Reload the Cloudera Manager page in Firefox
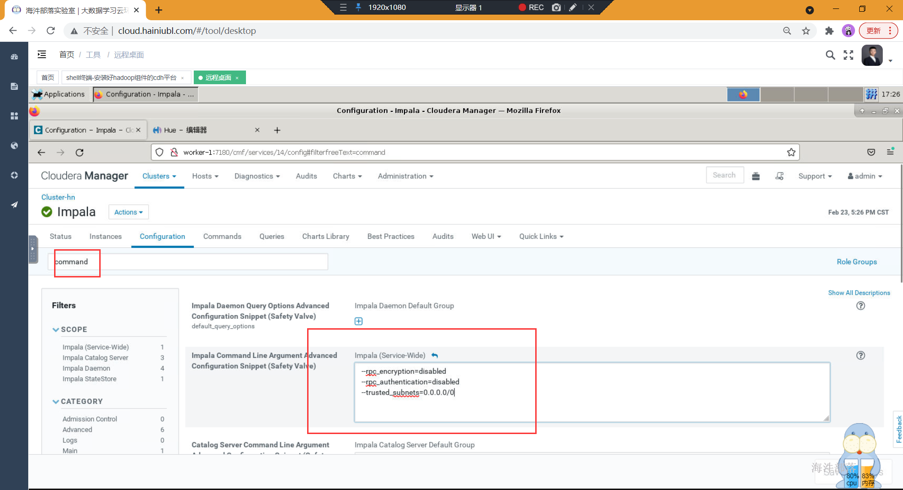The height and width of the screenshot is (490, 903). pyautogui.click(x=79, y=152)
